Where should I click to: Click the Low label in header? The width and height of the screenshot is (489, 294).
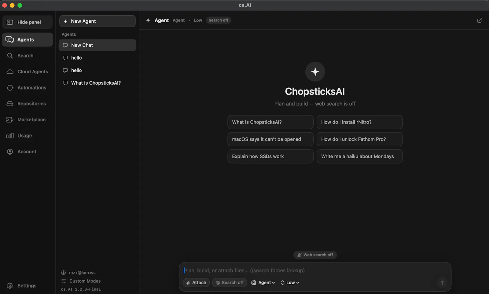click(x=198, y=20)
